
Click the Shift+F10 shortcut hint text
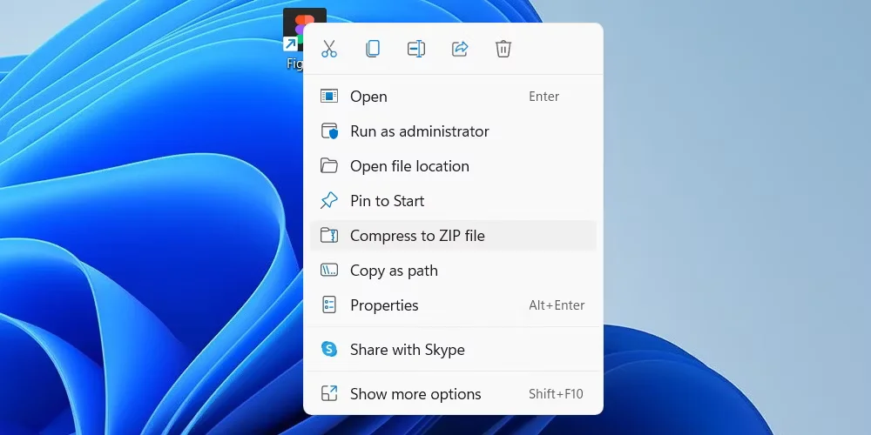click(556, 394)
